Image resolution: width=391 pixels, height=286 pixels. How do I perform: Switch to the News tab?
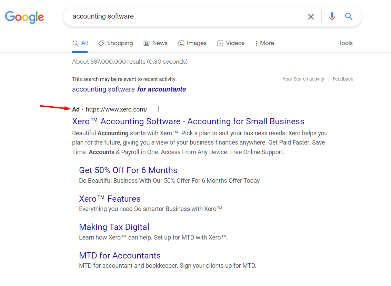[156, 43]
